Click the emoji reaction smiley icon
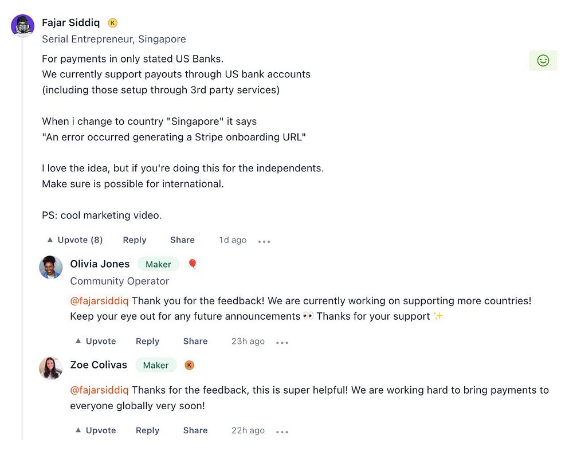This screenshot has height=455, width=573. click(x=543, y=60)
